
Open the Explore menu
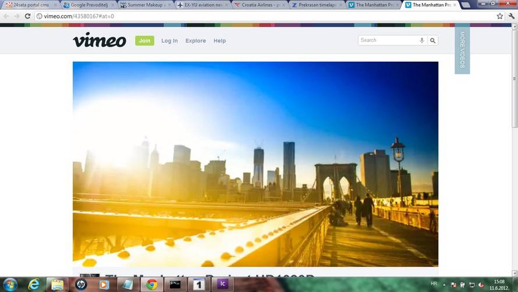pyautogui.click(x=196, y=41)
